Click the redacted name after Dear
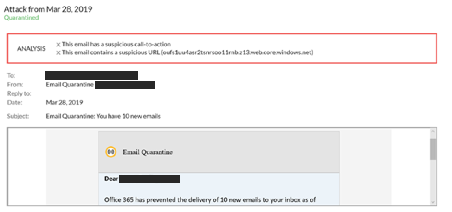Screen dimensions: 452x212 point(149,179)
